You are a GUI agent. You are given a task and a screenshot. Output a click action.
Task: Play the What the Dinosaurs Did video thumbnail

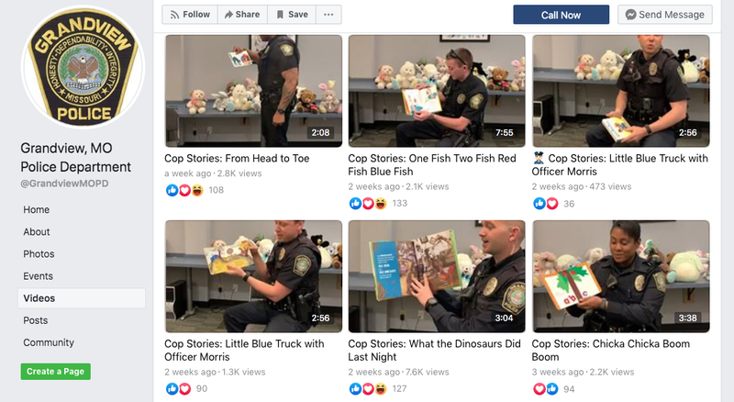(437, 276)
